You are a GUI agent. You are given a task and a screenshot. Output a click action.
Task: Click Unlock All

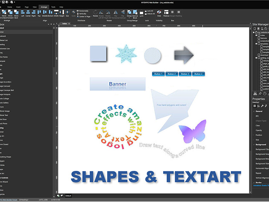point(149,14)
